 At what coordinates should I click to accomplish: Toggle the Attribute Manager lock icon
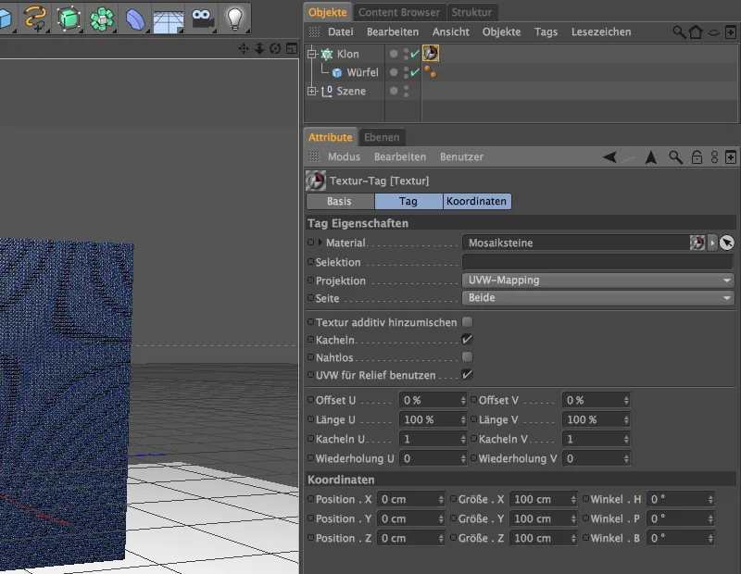click(697, 156)
